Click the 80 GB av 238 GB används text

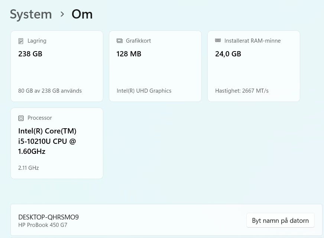click(50, 91)
